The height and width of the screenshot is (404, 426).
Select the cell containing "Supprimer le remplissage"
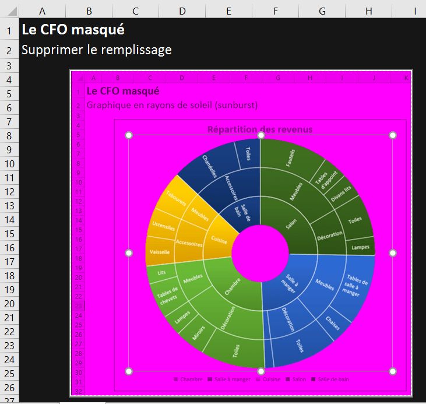pyautogui.click(x=97, y=50)
